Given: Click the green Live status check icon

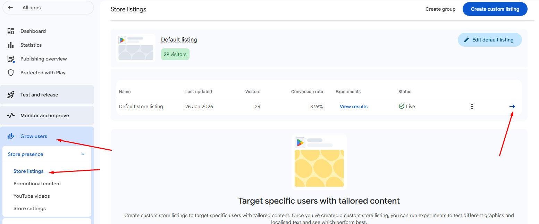Looking at the screenshot, I should (x=402, y=106).
